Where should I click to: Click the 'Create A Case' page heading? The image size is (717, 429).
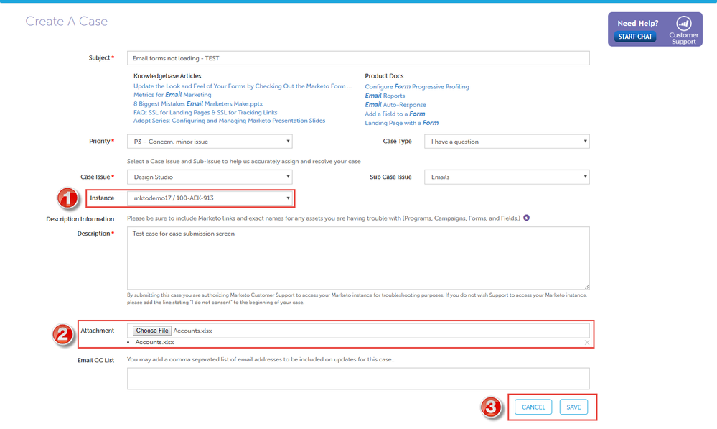pyautogui.click(x=66, y=21)
